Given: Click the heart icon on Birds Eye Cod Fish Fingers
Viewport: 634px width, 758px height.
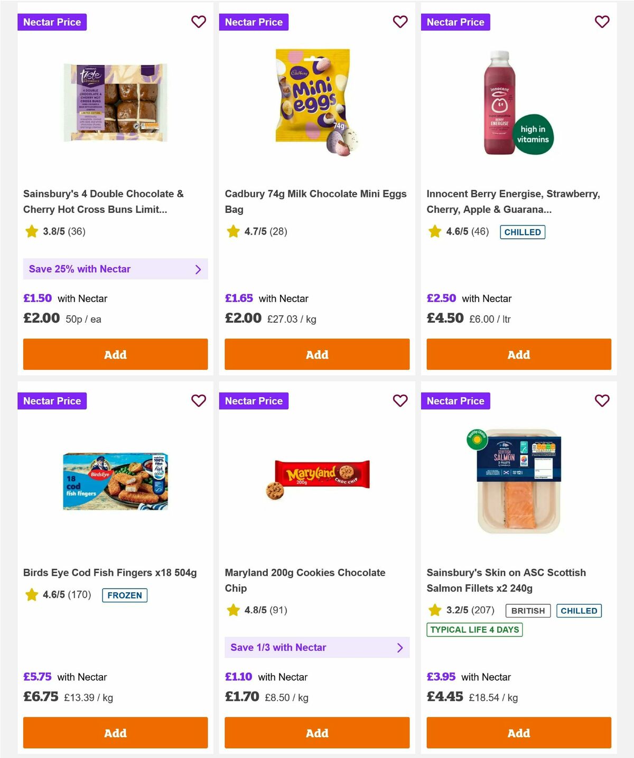Looking at the screenshot, I should 198,400.
